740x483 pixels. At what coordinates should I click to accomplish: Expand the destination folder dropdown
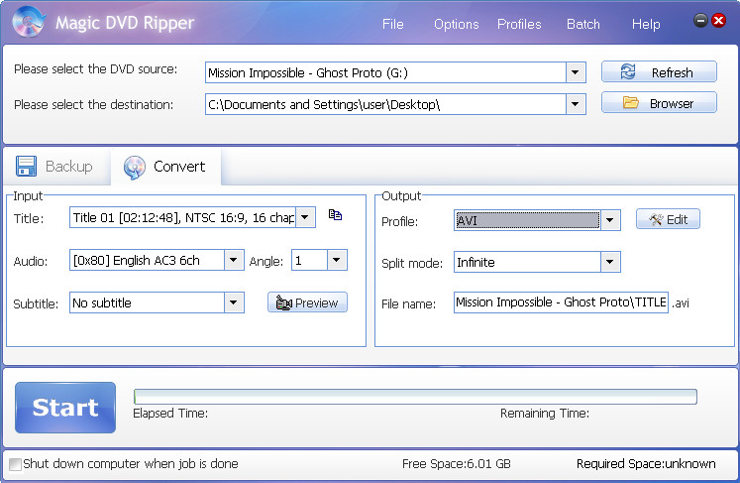pyautogui.click(x=576, y=104)
